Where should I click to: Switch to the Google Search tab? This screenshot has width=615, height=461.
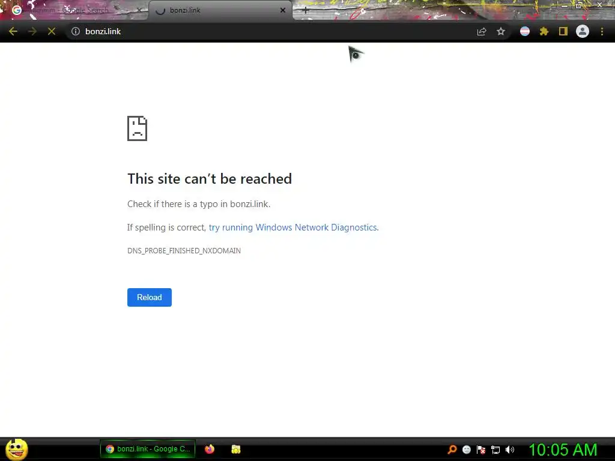pyautogui.click(x=74, y=10)
